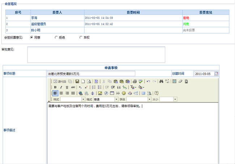Collapse the editor toolbar with the small arrow

[x=49, y=101]
